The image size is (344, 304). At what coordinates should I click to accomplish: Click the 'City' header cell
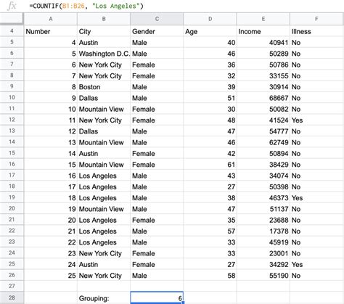pos(104,31)
